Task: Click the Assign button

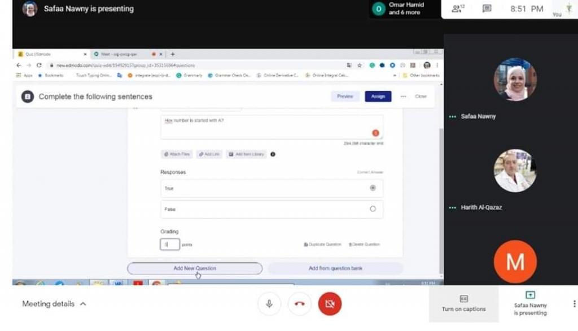Action: (x=378, y=97)
